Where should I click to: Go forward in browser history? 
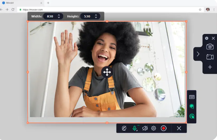tap(7, 9)
